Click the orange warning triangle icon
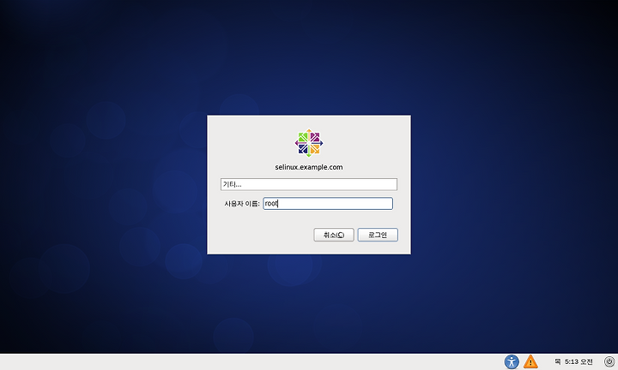Viewport: 618px width, 370px height. point(530,361)
